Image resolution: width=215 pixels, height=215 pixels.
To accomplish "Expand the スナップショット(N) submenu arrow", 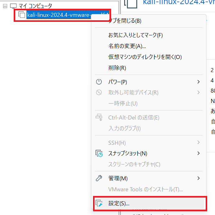I will 199,154.
